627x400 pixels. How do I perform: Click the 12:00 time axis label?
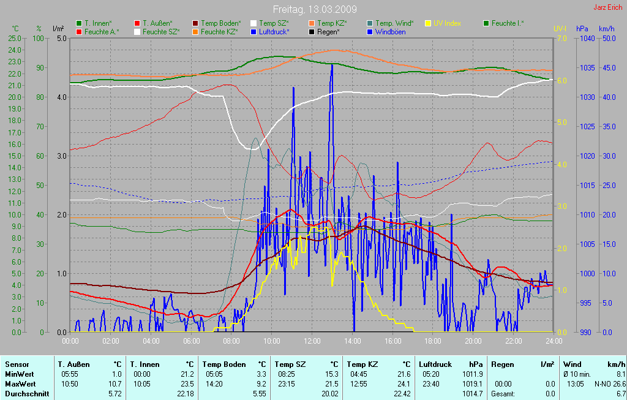click(x=312, y=341)
